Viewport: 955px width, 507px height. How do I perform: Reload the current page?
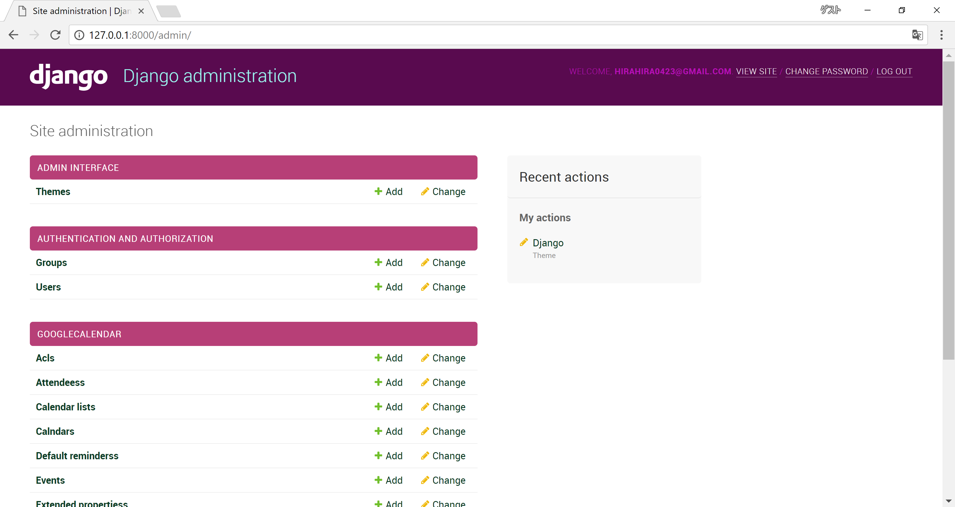pyautogui.click(x=55, y=35)
